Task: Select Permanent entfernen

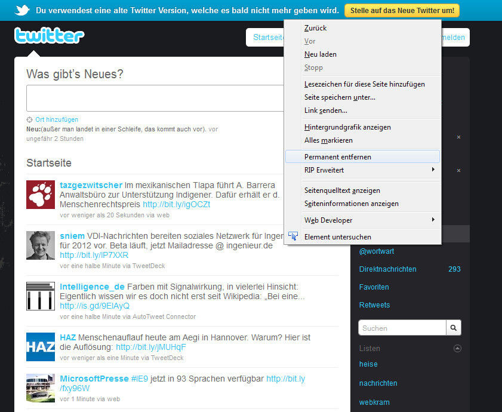Action: click(x=362, y=156)
